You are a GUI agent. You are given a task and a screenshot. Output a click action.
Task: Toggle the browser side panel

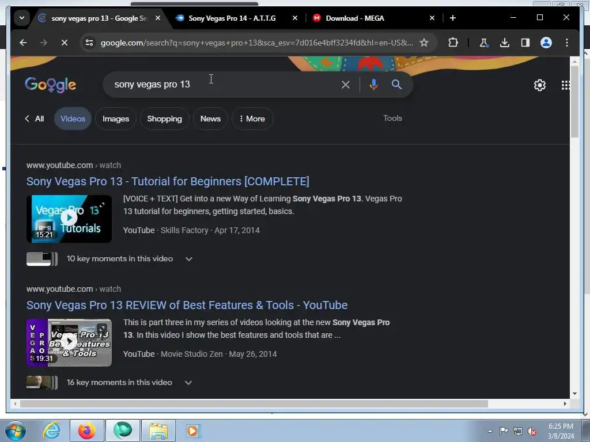pyautogui.click(x=525, y=43)
